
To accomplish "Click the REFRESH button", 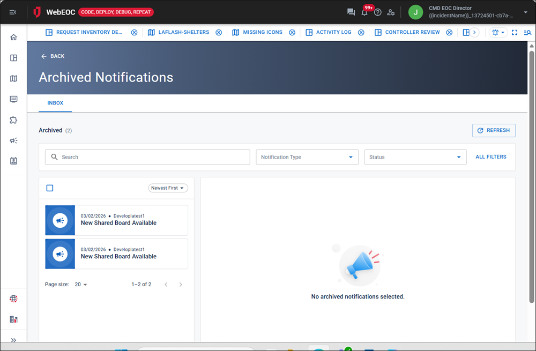I will [494, 130].
